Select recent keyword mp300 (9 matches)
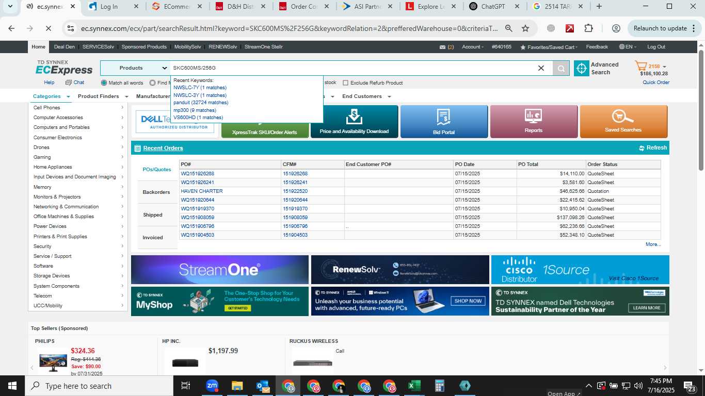Viewport: 705px width, 396px height. click(195, 110)
